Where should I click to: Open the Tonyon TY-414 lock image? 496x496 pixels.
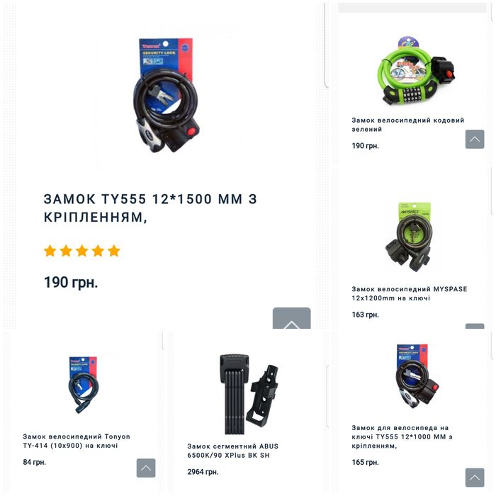pyautogui.click(x=83, y=385)
